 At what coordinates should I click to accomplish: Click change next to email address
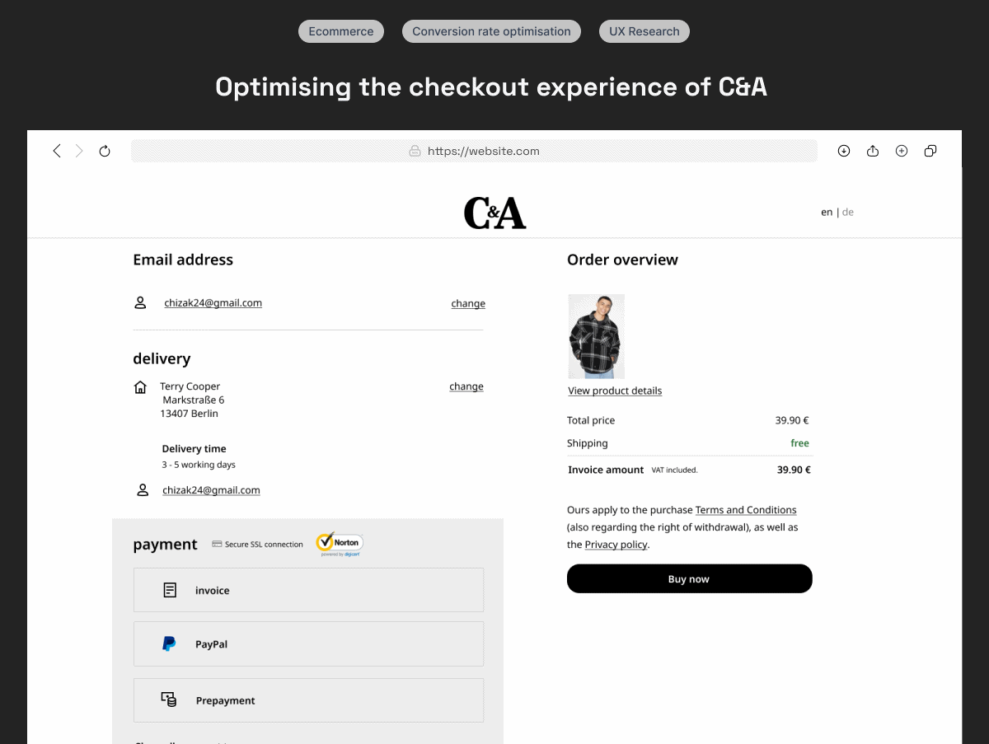point(468,303)
